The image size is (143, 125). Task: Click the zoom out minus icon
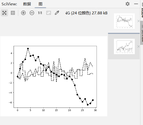click(32, 13)
